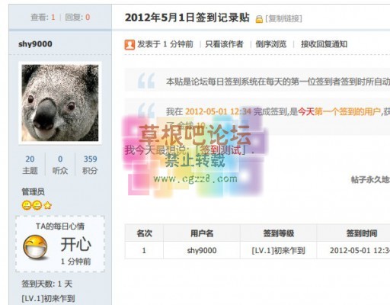
Task: View the 0 听众 followers count
Action: pos(60,165)
